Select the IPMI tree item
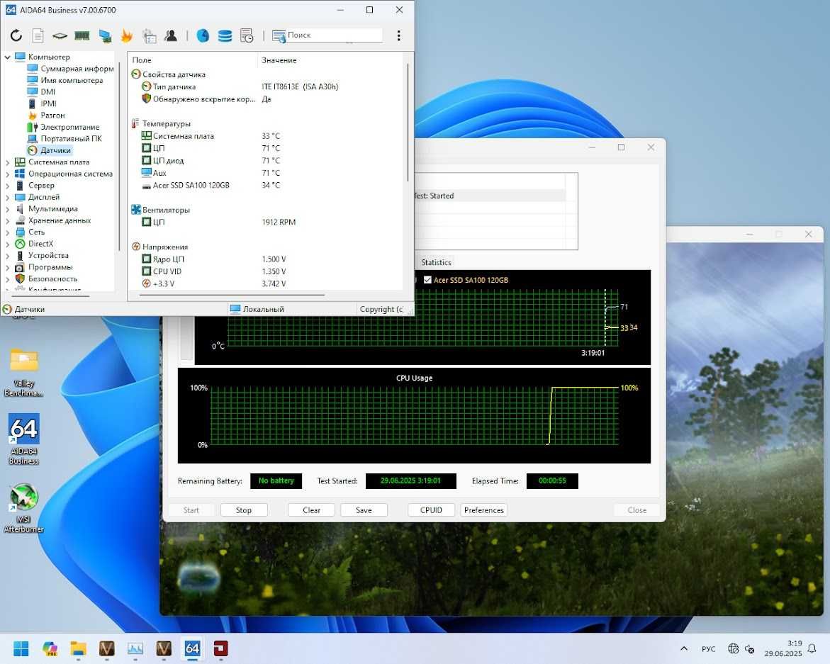The height and width of the screenshot is (664, 830). tap(48, 103)
